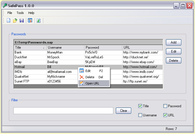
Task: Click the green refresh toolbar icon
Action: coord(38,21)
